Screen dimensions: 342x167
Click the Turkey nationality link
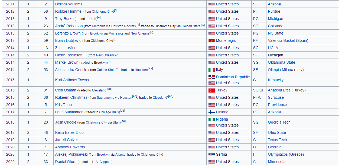click(x=222, y=90)
